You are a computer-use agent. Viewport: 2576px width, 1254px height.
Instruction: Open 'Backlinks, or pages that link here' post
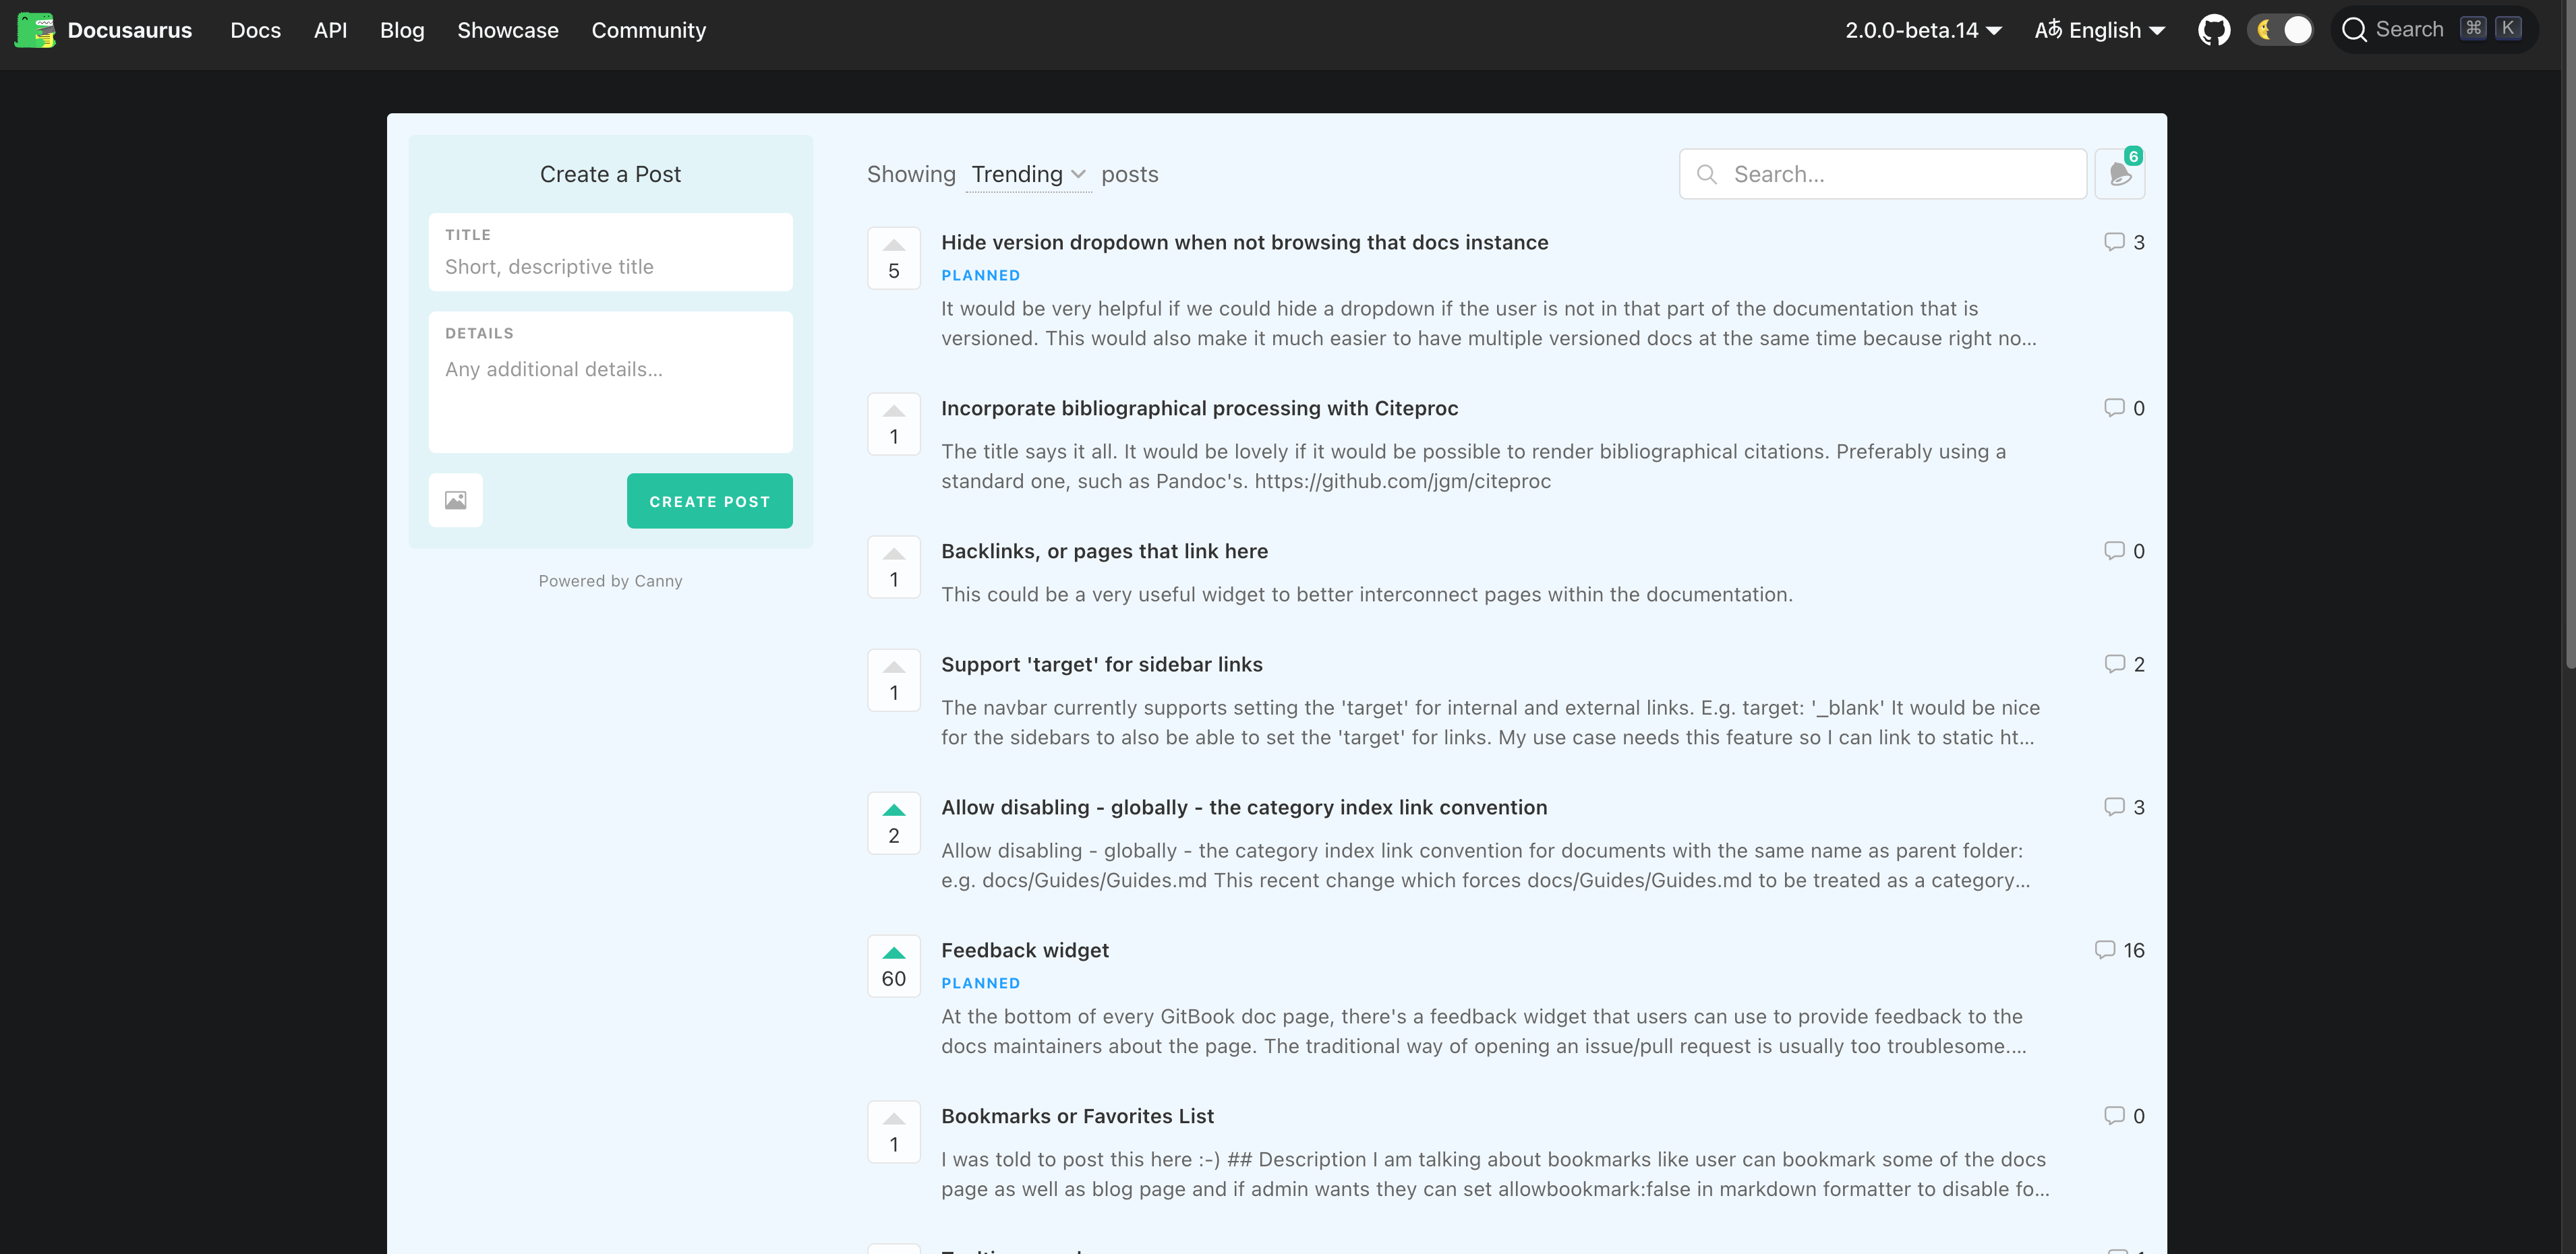coord(1105,551)
